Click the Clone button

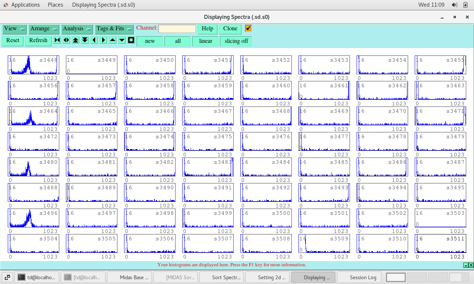(x=230, y=29)
